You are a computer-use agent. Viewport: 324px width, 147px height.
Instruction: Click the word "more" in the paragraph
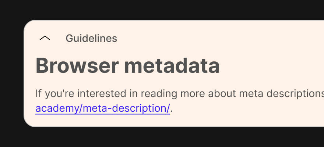pos(193,93)
